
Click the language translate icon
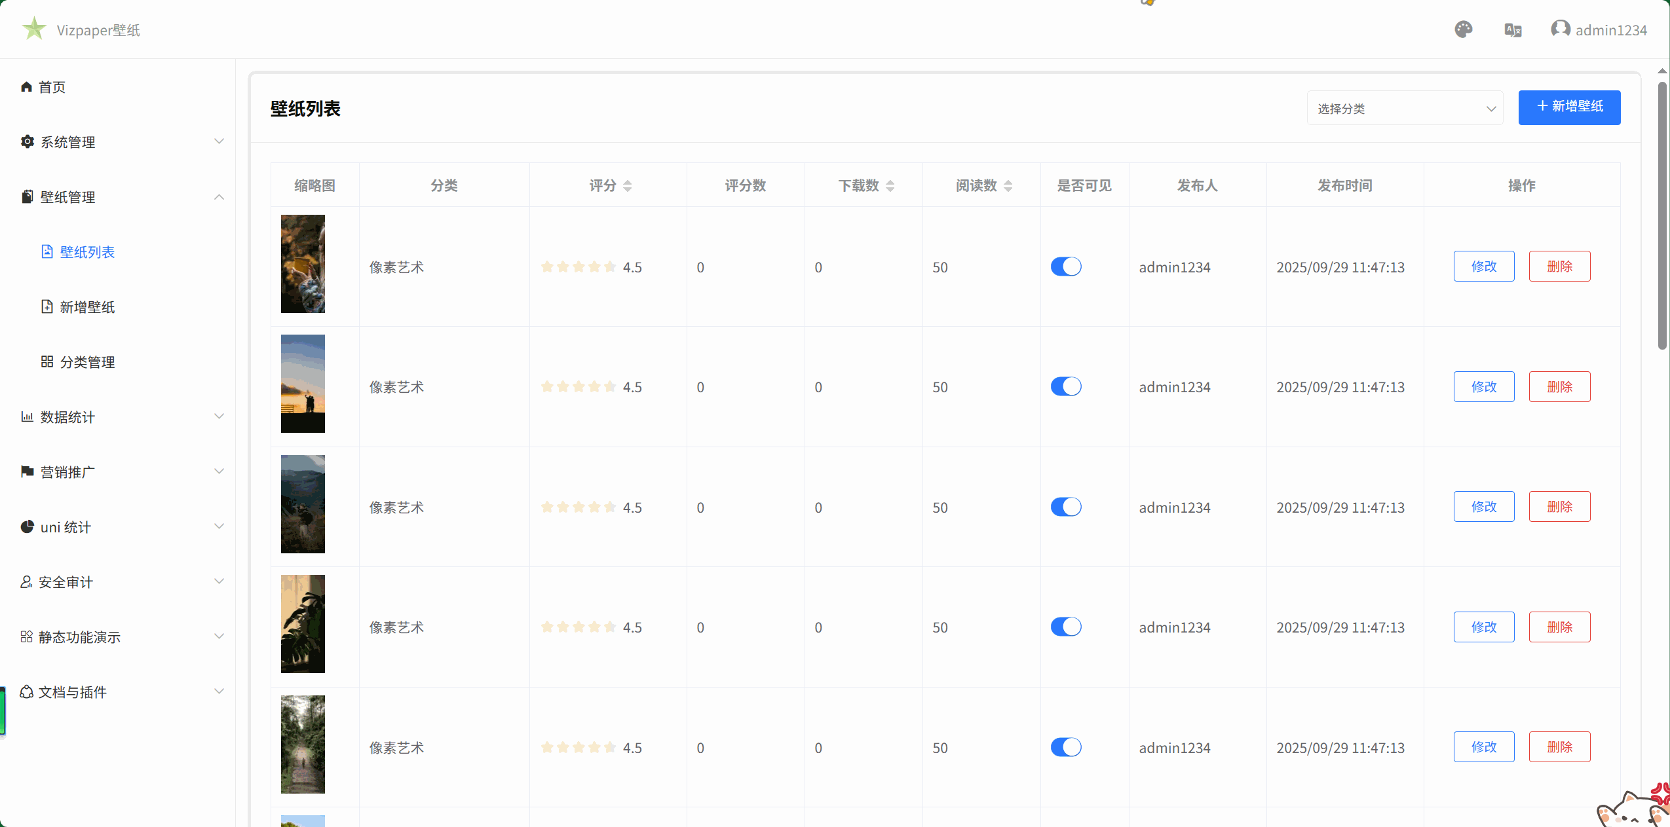pos(1513,30)
